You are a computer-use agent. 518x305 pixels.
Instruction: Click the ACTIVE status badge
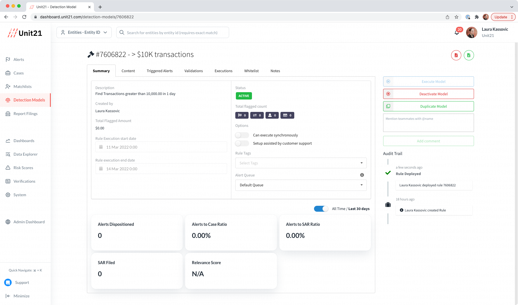(244, 96)
